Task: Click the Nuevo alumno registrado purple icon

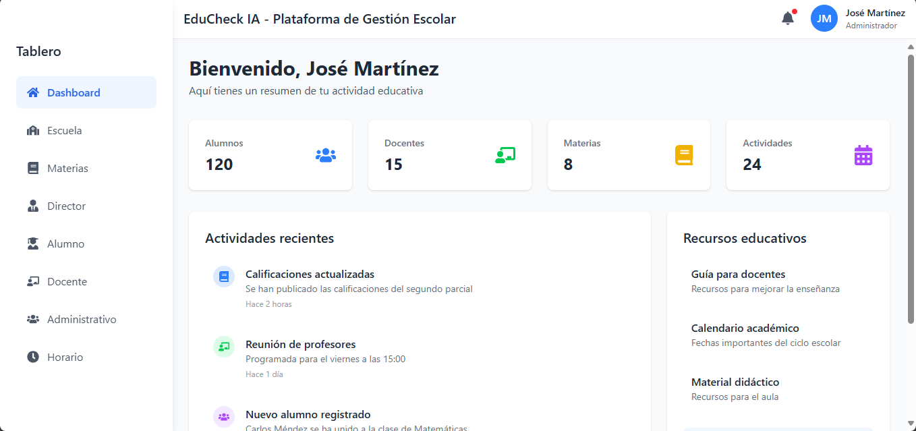Action: pyautogui.click(x=224, y=416)
